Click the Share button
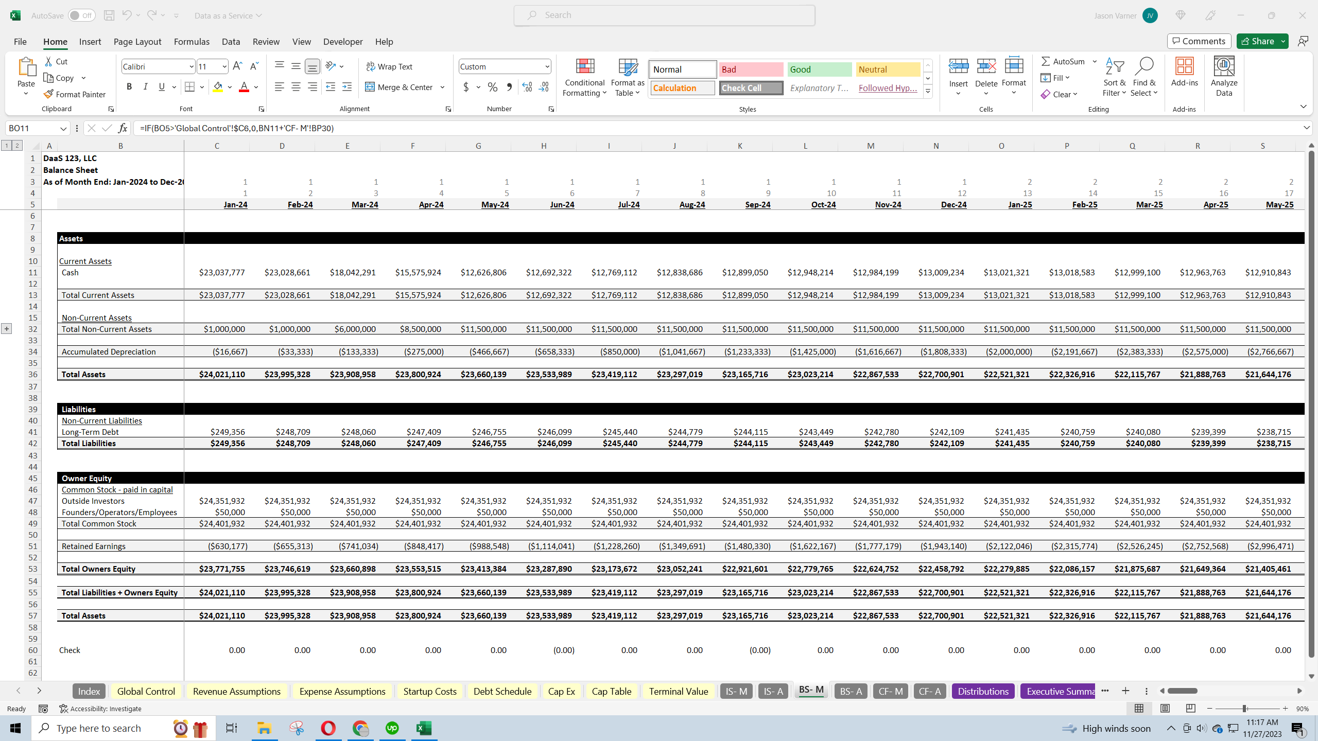The image size is (1318, 741). (1259, 41)
